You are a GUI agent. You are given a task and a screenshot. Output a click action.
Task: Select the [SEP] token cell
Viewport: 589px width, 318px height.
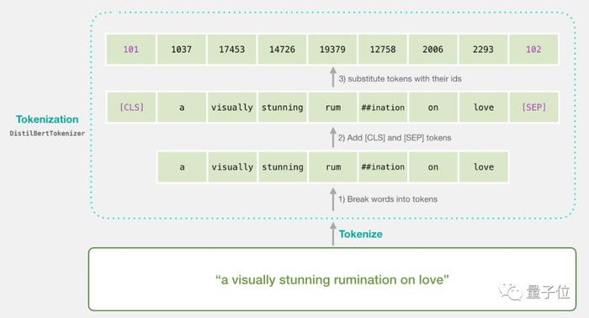533,108
